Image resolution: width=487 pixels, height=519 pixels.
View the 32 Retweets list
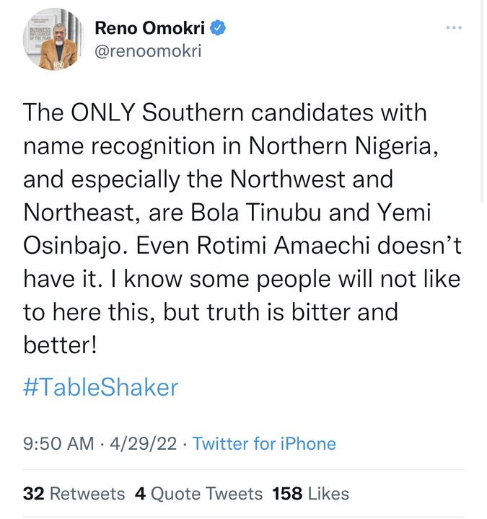point(74,493)
